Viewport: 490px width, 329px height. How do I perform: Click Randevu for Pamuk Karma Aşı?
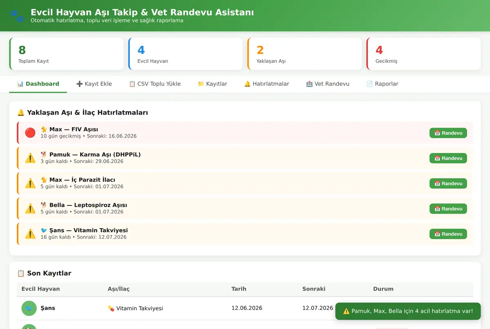tap(448, 158)
